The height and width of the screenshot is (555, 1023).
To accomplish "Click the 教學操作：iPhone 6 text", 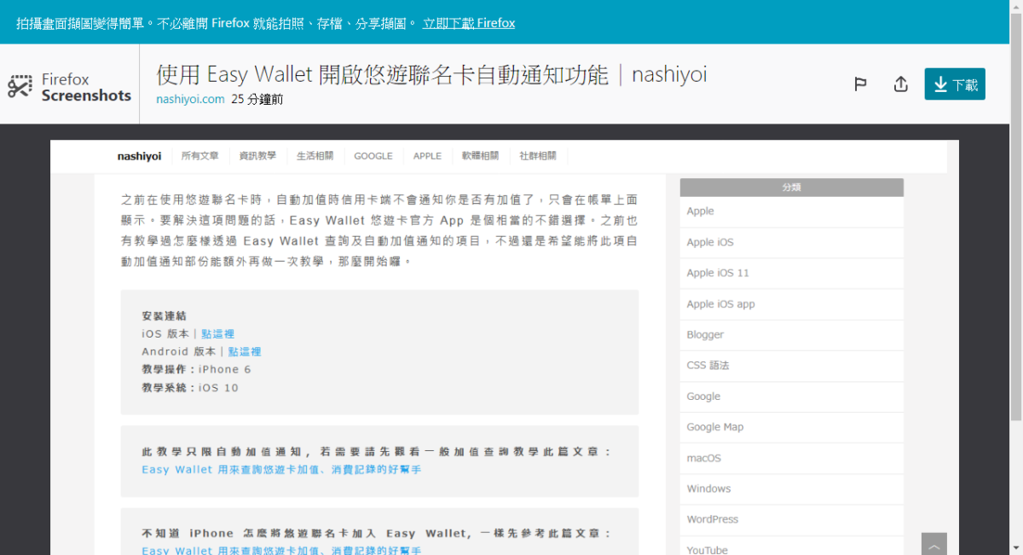I will (196, 370).
